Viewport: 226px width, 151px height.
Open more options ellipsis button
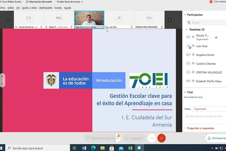click(151, 138)
